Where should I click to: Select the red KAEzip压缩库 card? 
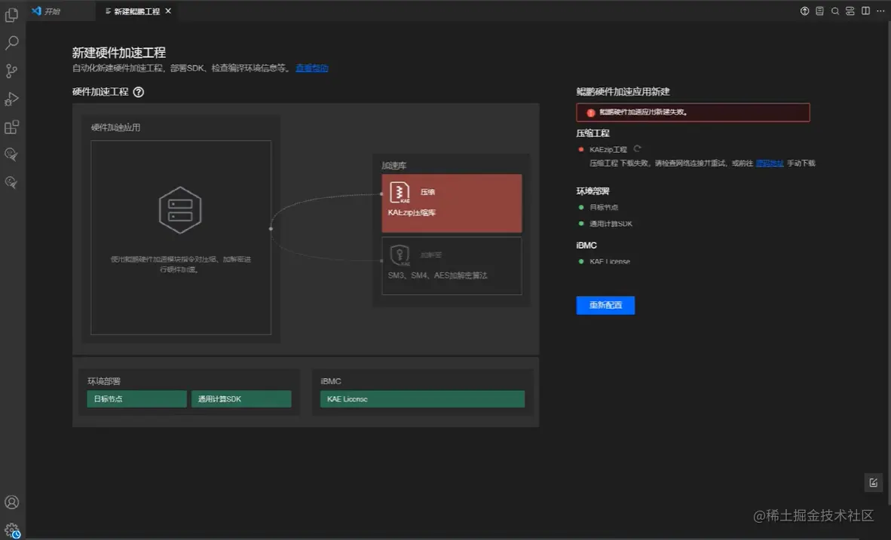(452, 203)
